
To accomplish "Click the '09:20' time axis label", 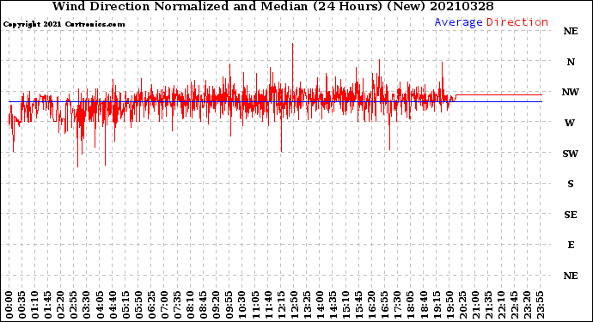I will (217, 305).
